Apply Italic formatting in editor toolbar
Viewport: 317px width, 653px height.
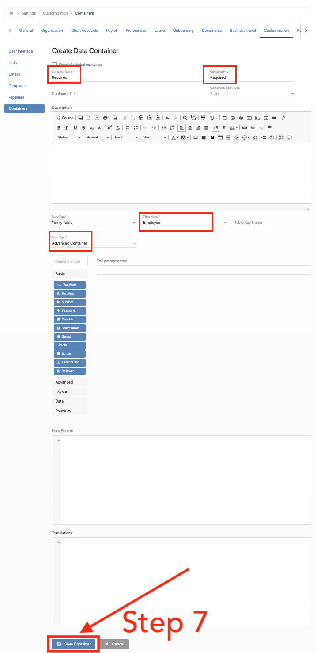tap(67, 128)
